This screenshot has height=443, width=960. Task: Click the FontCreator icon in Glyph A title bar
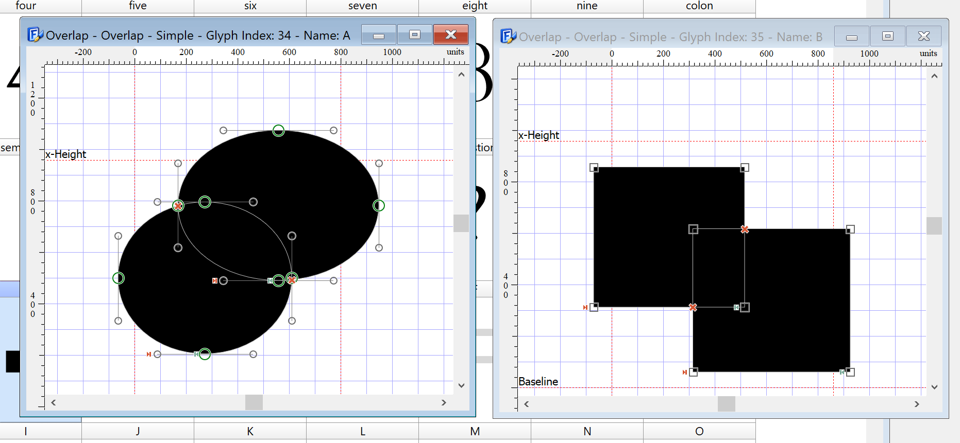(x=35, y=35)
